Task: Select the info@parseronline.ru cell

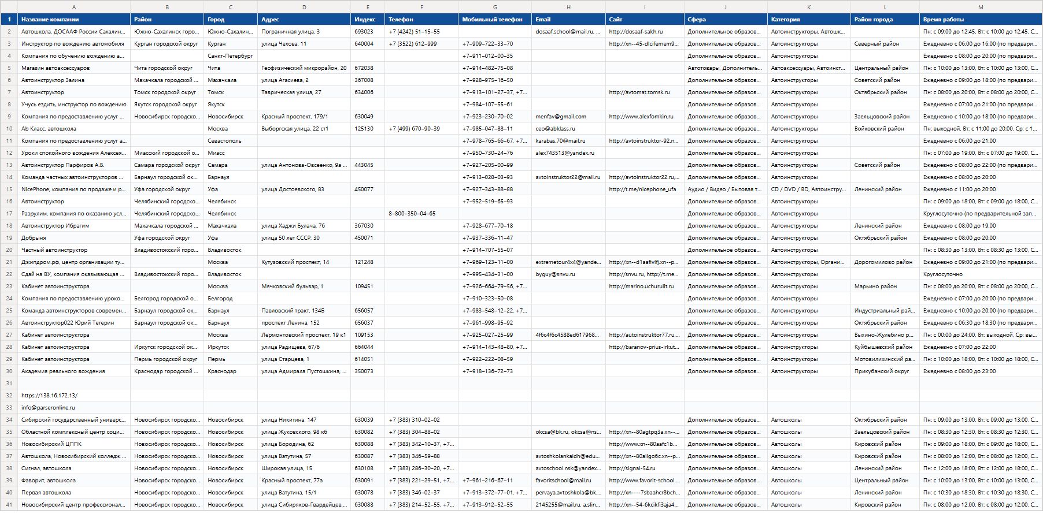Action: pos(74,408)
